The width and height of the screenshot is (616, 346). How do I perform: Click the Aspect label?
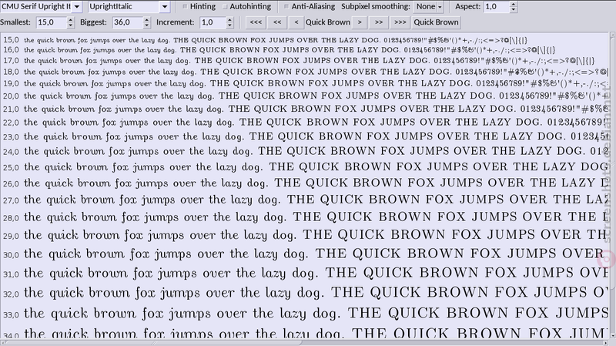click(x=468, y=6)
